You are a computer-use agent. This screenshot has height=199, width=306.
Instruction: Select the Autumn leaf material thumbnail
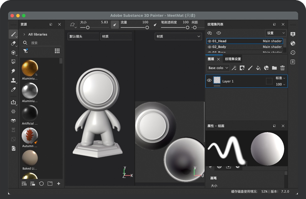click(30, 136)
